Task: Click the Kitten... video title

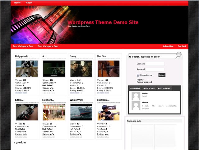Action: tap(19, 100)
